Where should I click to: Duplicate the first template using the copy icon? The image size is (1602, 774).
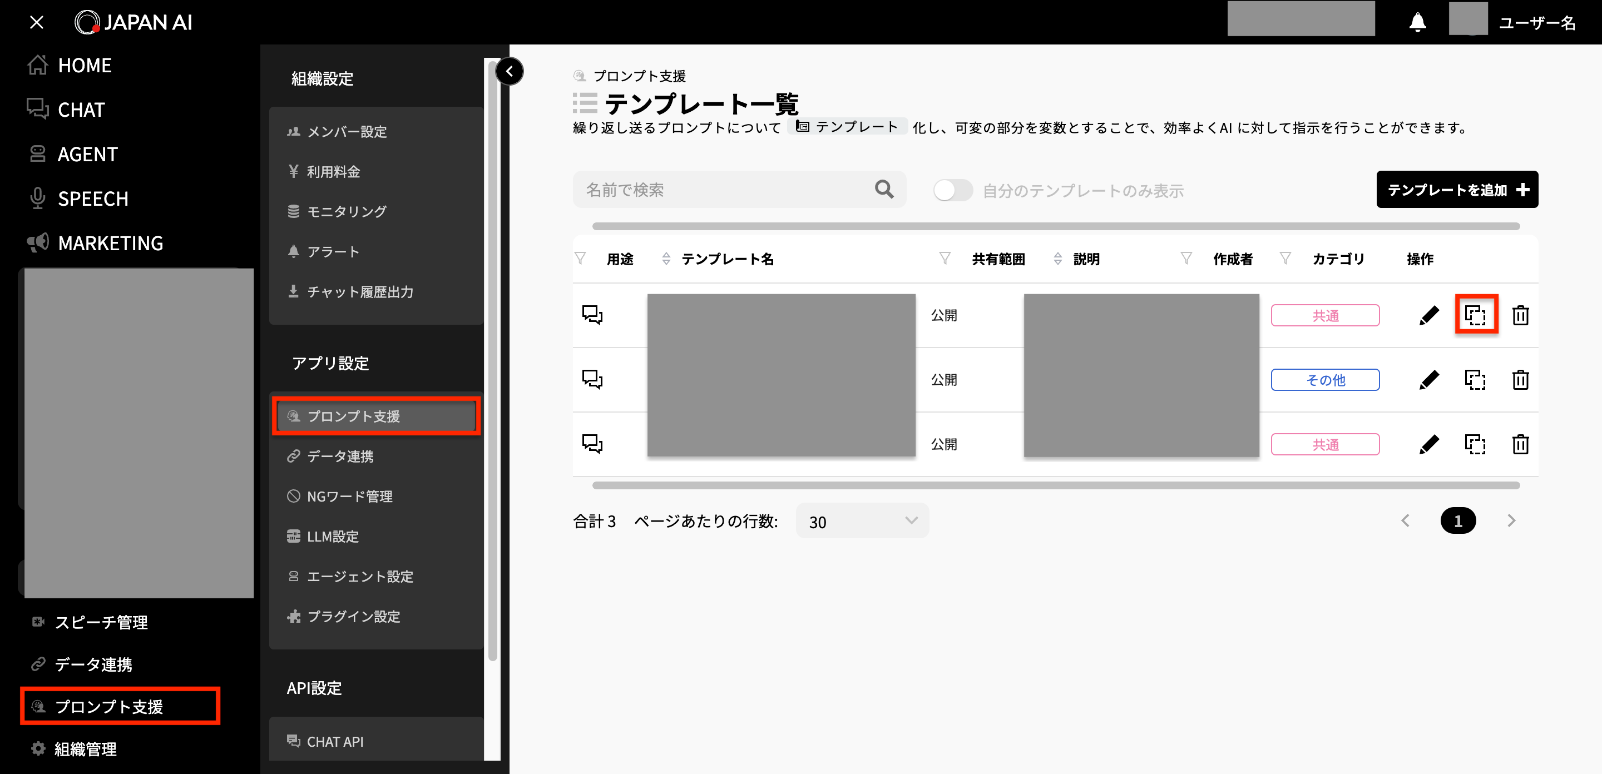click(1477, 315)
